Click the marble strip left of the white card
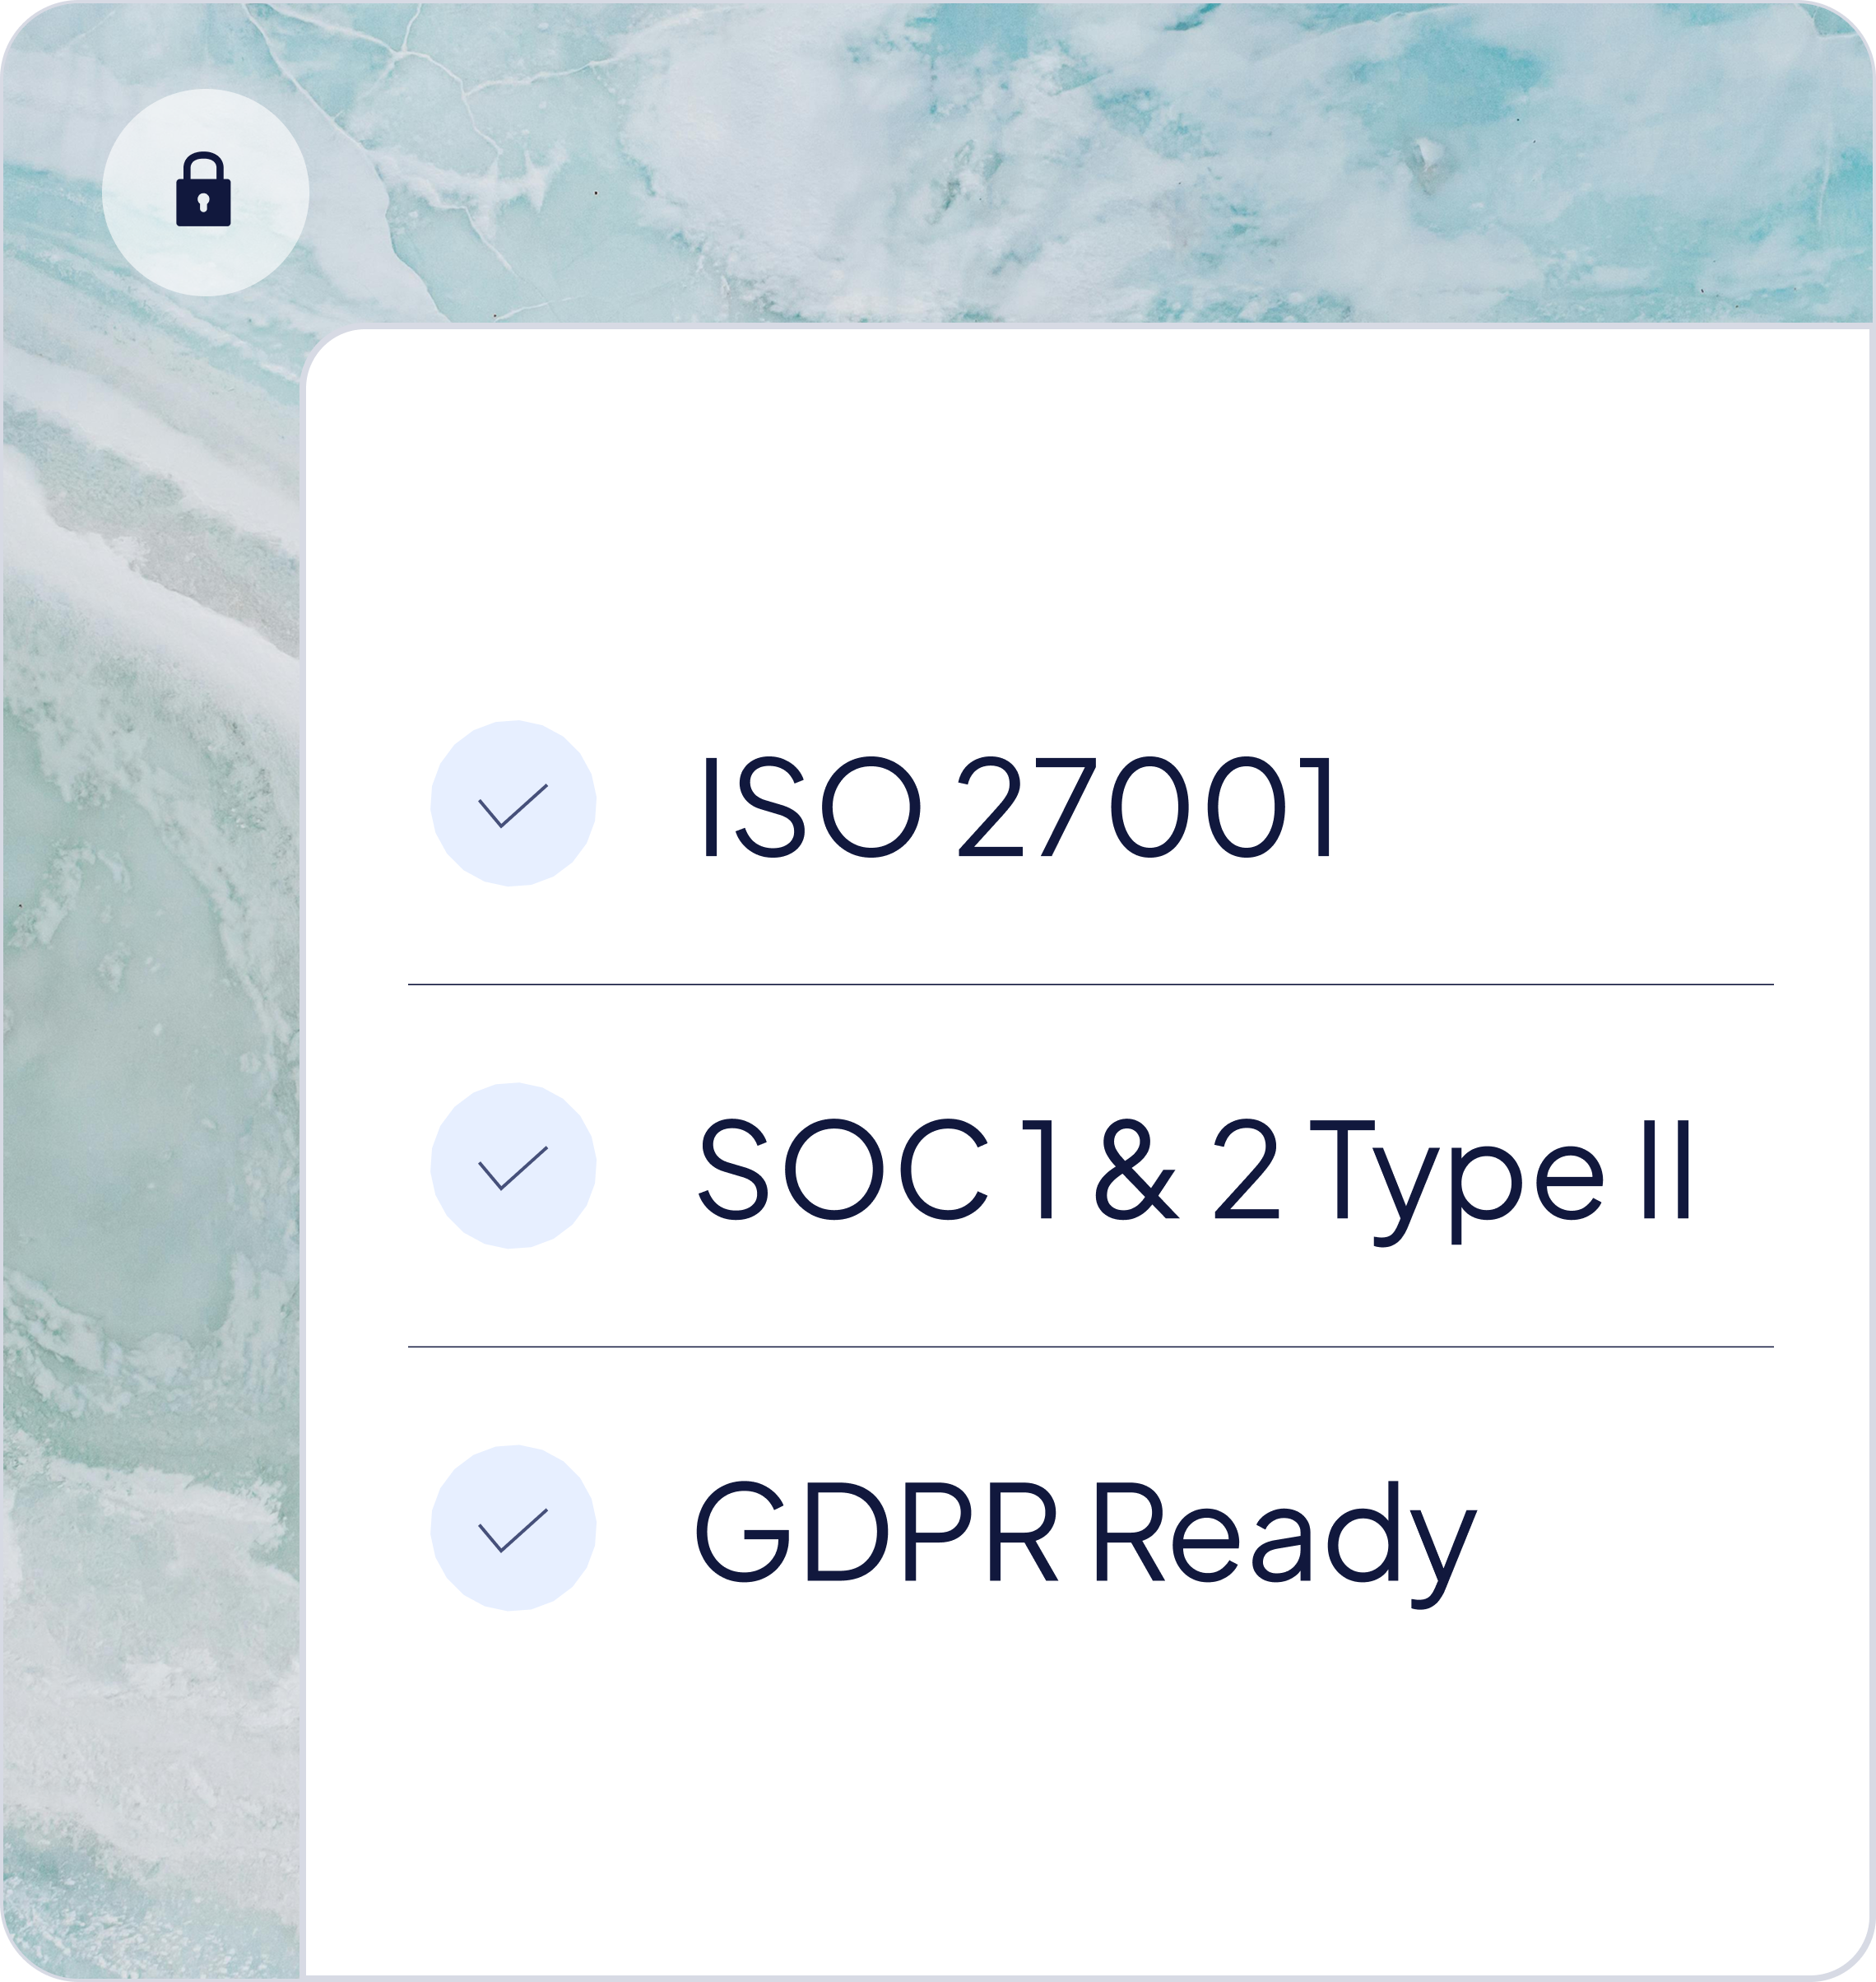 click(x=150, y=1151)
